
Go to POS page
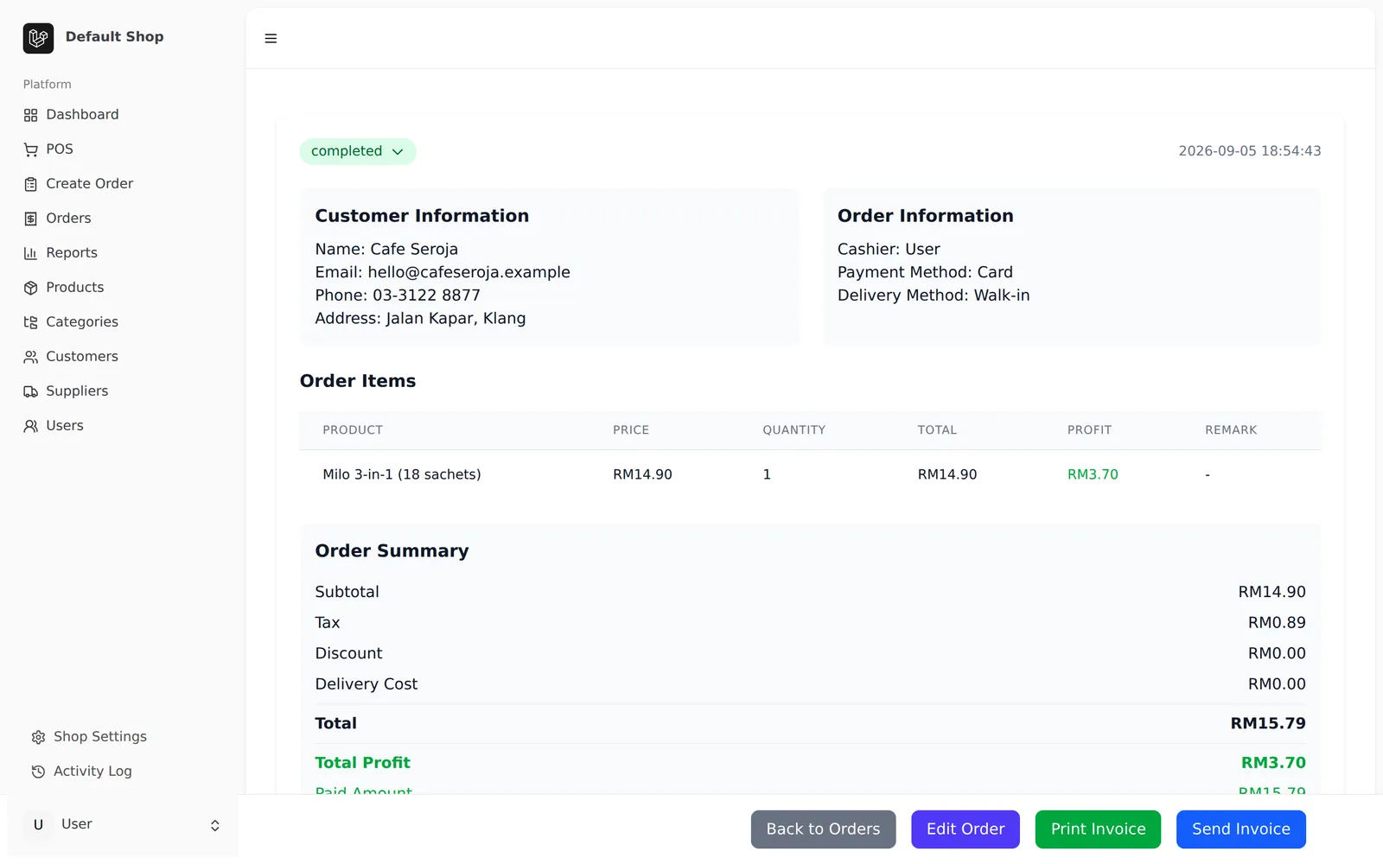(122, 149)
